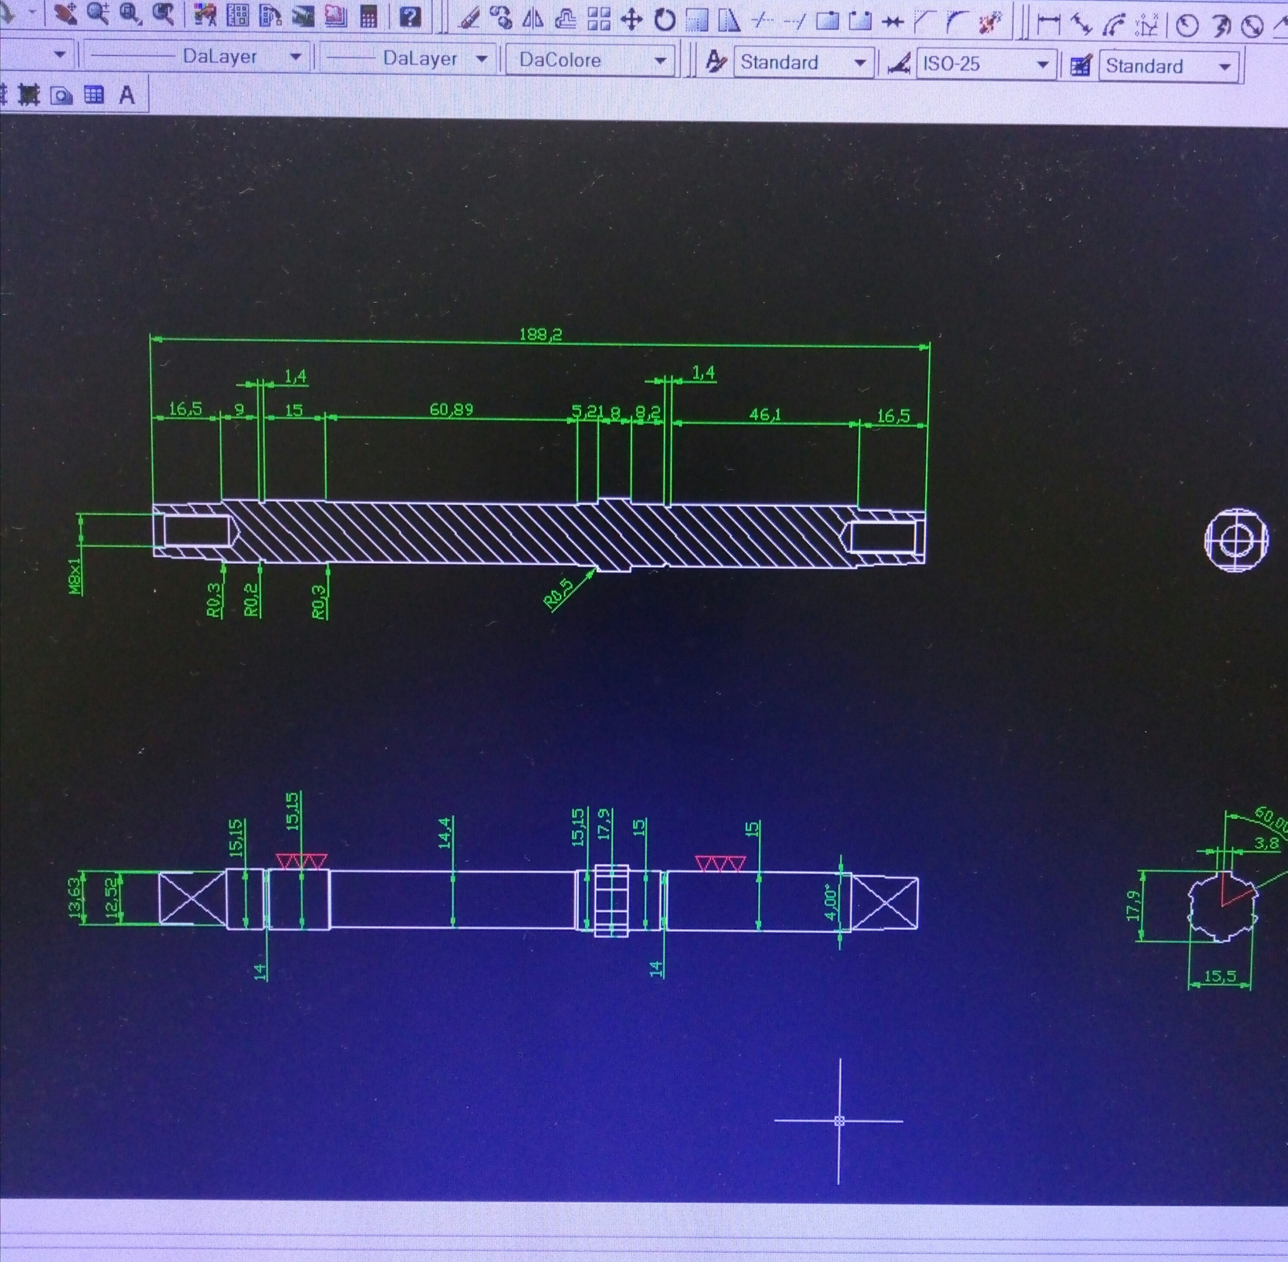
Task: Open the Table Style manager icon
Action: [x=1080, y=66]
